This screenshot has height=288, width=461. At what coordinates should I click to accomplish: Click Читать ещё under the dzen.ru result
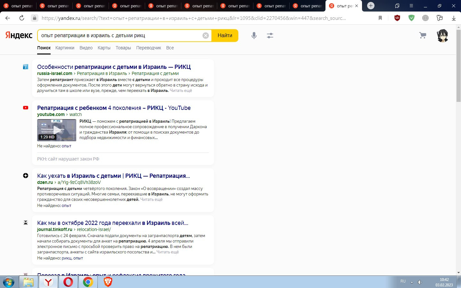152,200
